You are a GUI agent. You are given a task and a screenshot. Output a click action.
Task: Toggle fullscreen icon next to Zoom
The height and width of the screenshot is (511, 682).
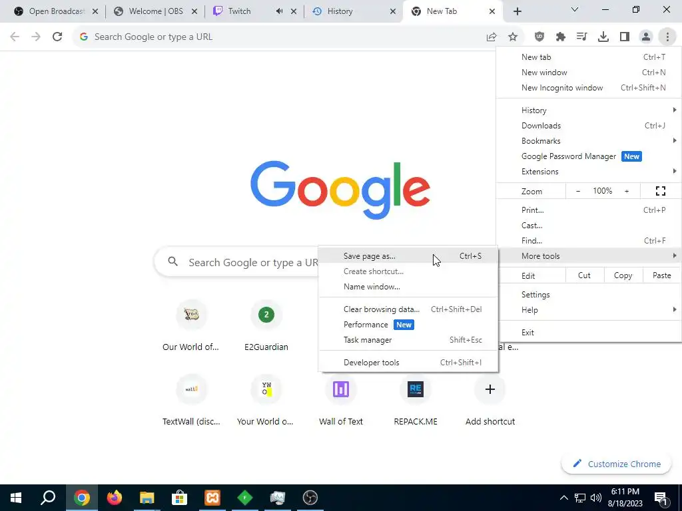[x=660, y=191]
